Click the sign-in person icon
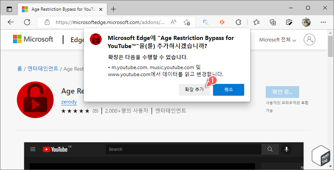Screen dimensions: 334x170 pyautogui.click(x=310, y=40)
